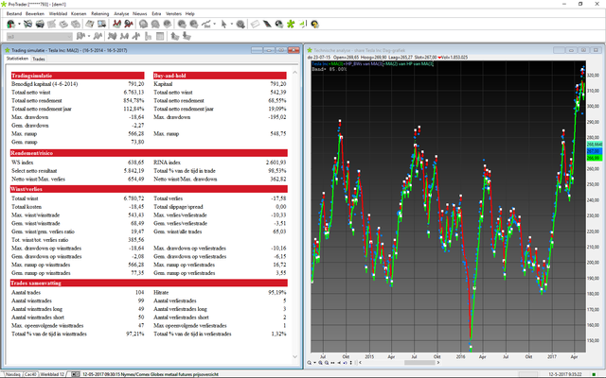Open the Analyse menu
Image resolution: width=606 pixels, height=378 pixels.
[121, 13]
